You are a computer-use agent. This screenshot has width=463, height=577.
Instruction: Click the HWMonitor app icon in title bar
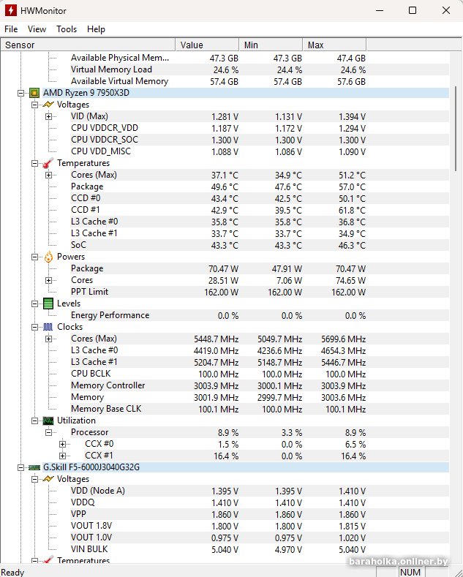click(x=11, y=10)
